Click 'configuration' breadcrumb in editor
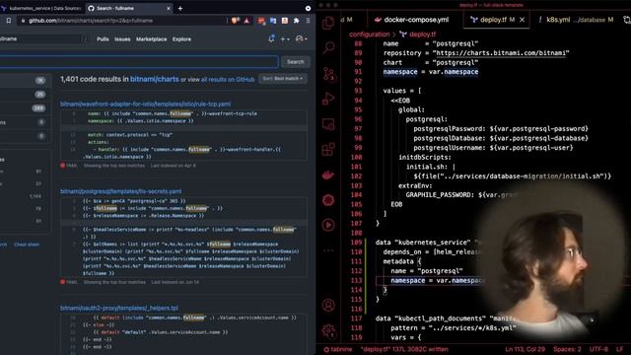Image resolution: width=631 pixels, height=355 pixels. (x=370, y=35)
